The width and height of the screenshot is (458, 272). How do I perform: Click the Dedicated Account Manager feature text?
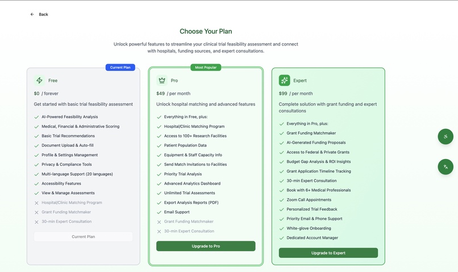[x=312, y=238]
